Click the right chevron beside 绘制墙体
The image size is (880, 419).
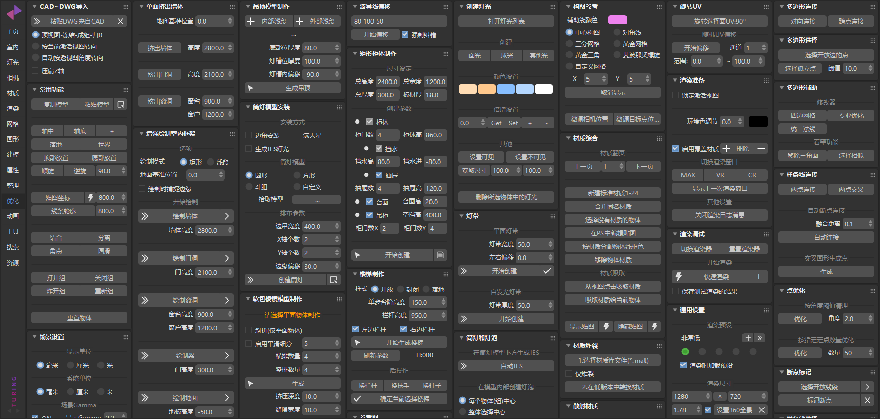(x=227, y=216)
